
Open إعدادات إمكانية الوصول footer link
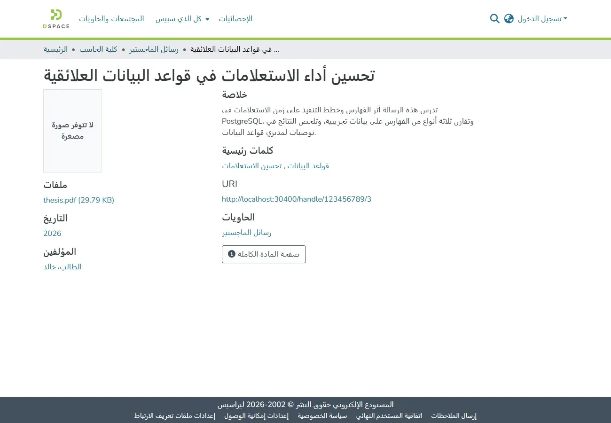(x=256, y=416)
